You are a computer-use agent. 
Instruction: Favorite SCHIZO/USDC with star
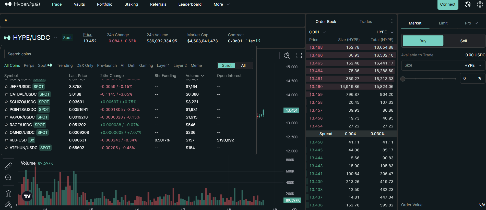[x=6, y=102]
